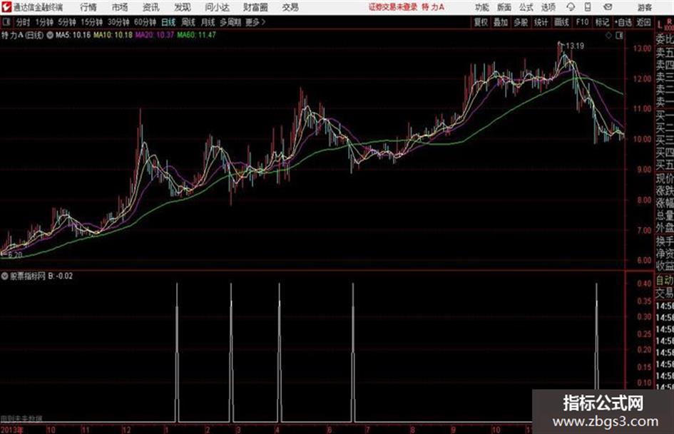Click the window panel icon beside the diamond

coord(619,36)
